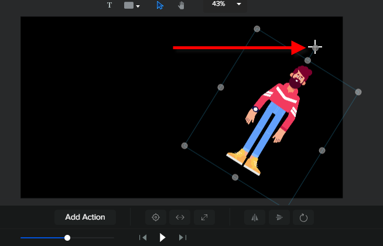This screenshot has height=246, width=383.
Task: Click the top-left corner resize handle
Action: coord(257,29)
